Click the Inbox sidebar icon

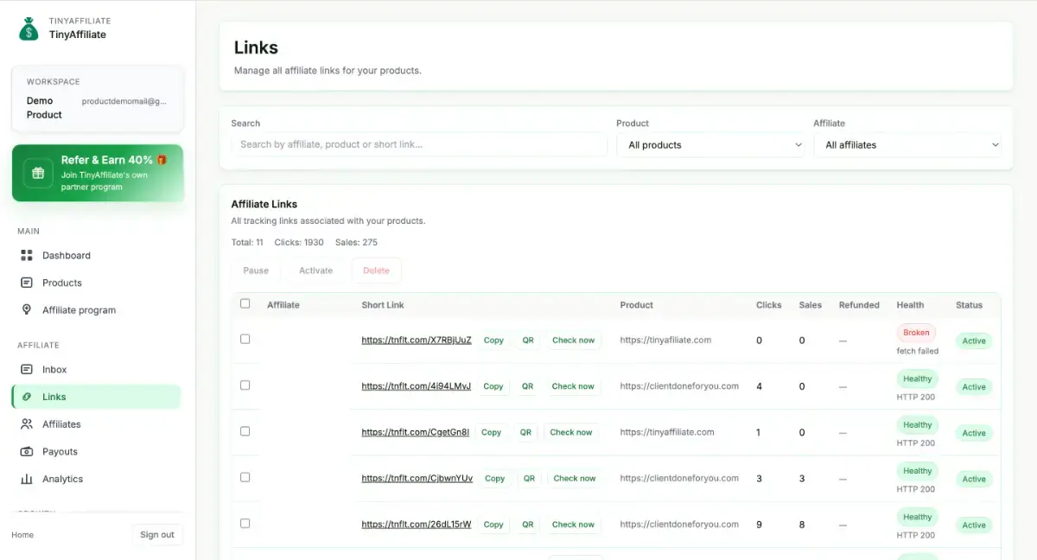point(27,369)
